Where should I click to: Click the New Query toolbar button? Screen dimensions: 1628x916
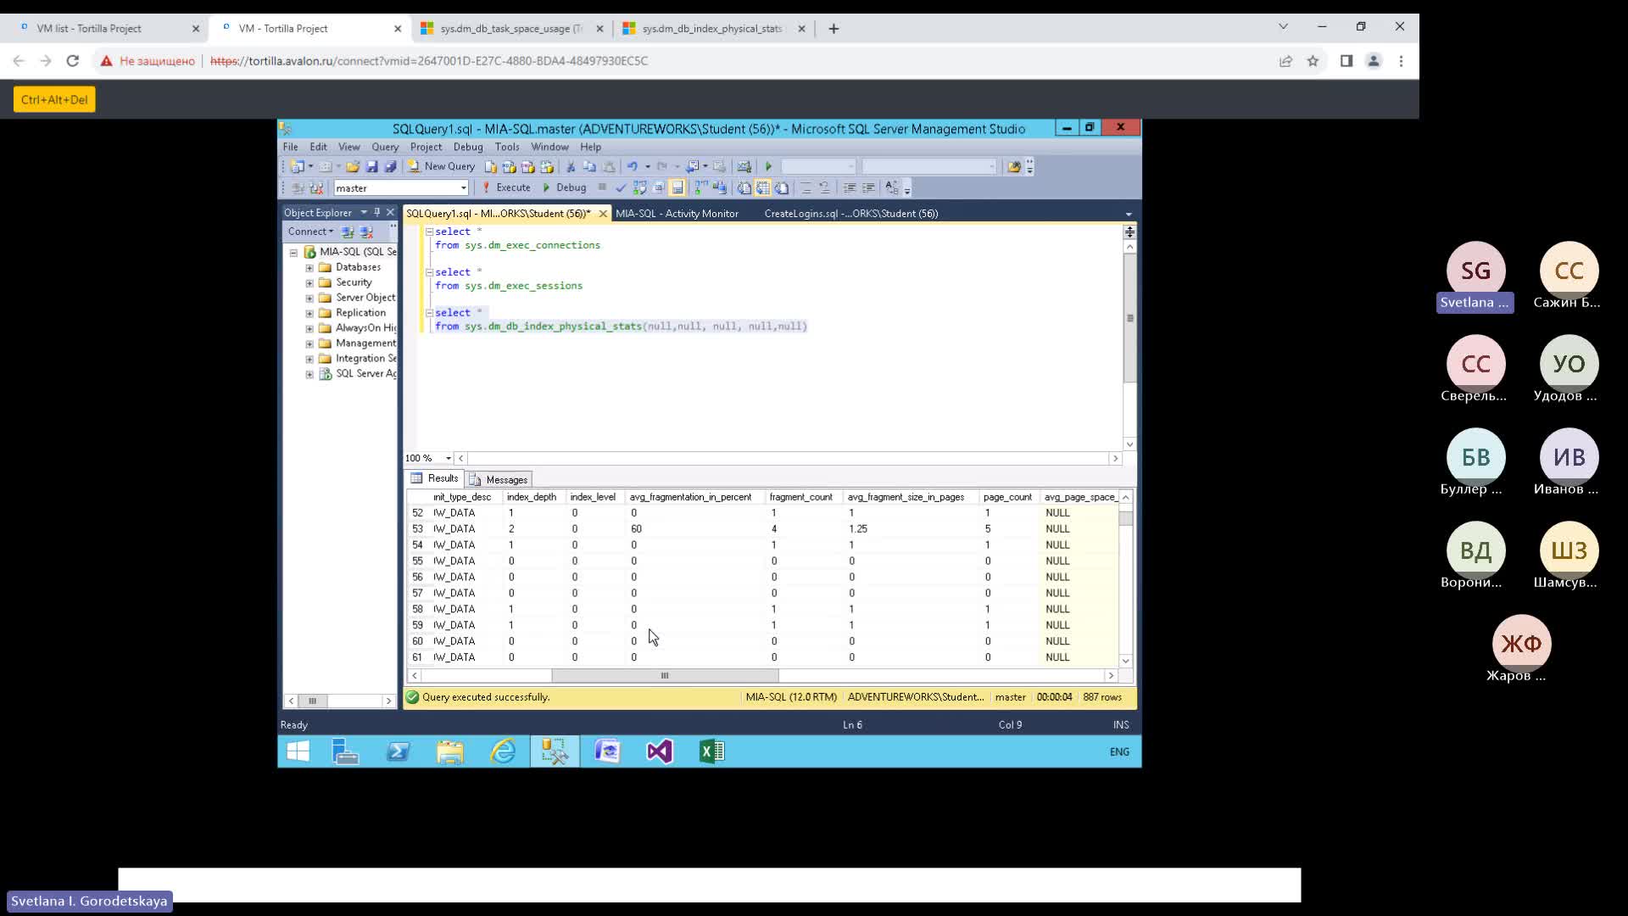tap(441, 166)
